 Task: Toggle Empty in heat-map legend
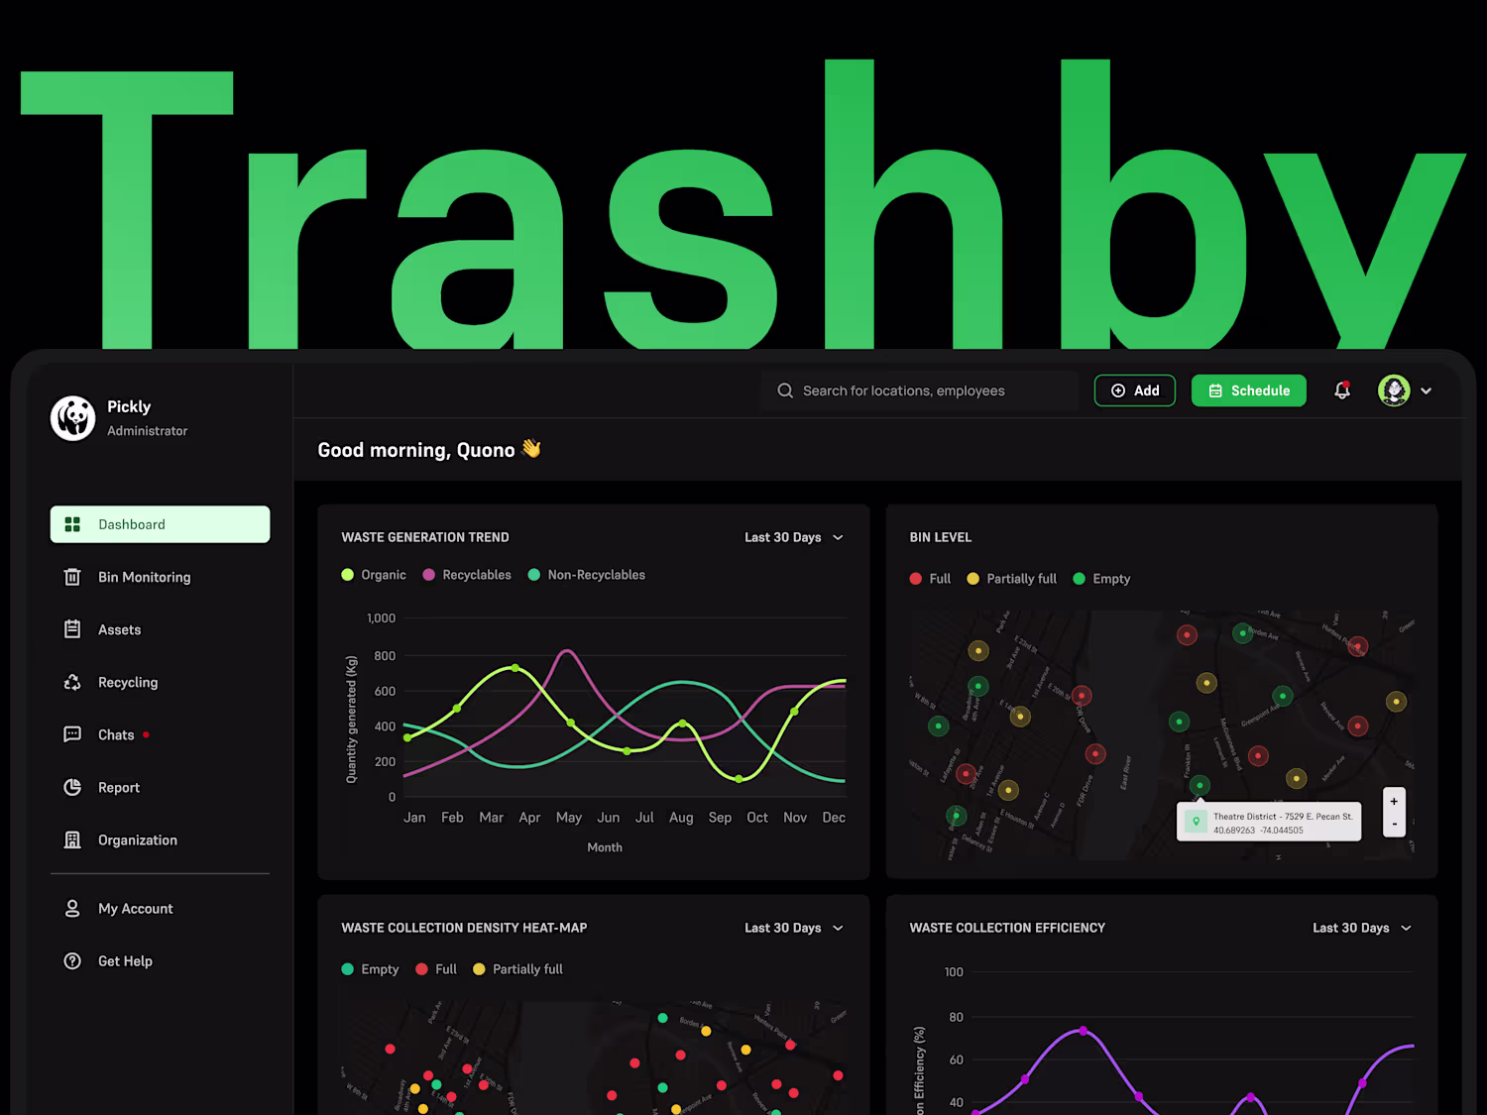pyautogui.click(x=370, y=969)
